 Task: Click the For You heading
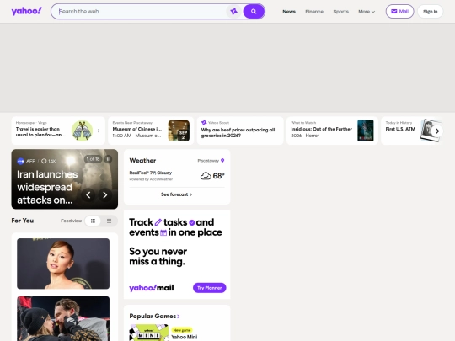pyautogui.click(x=23, y=221)
